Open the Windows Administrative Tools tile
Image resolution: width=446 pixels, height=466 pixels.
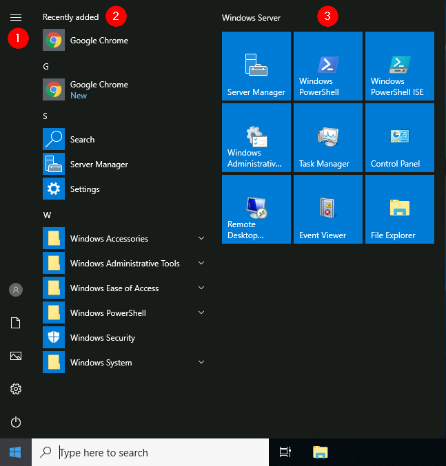[x=256, y=138]
